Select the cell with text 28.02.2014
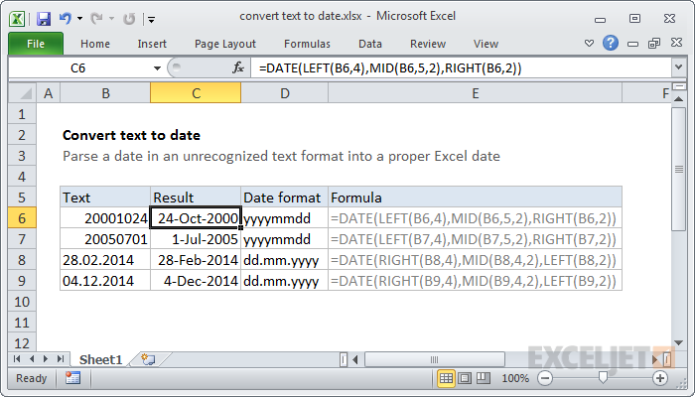 click(105, 260)
